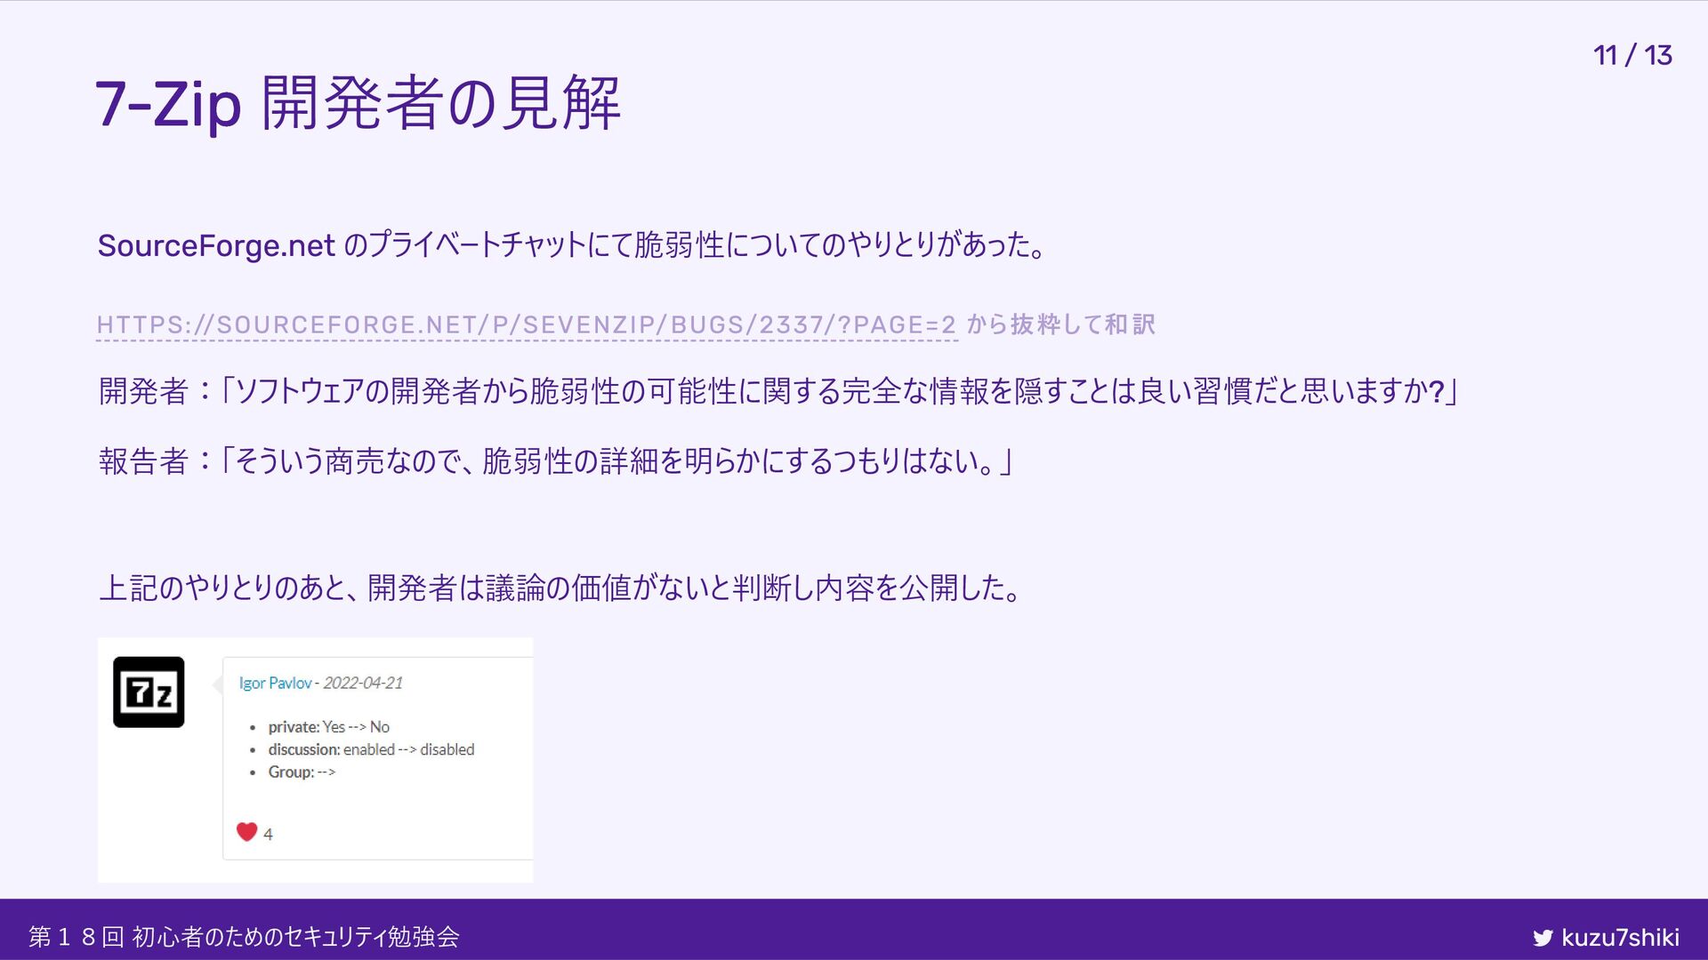Click the から抜粋して和訳 caption text
Screen dimensions: 1708x960
1060,325
